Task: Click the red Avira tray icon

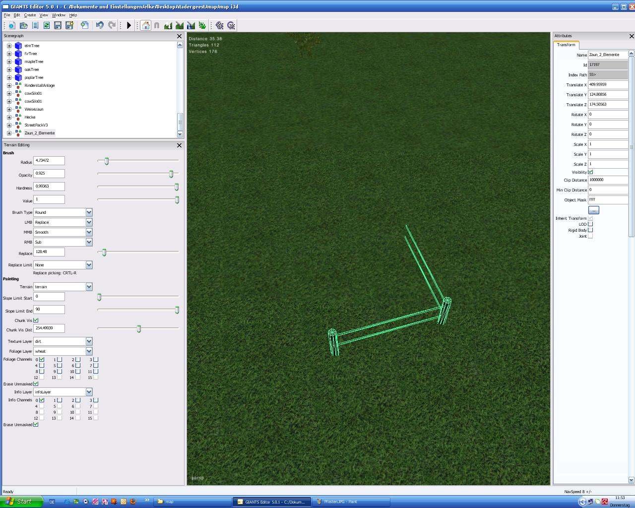Action: [x=605, y=502]
